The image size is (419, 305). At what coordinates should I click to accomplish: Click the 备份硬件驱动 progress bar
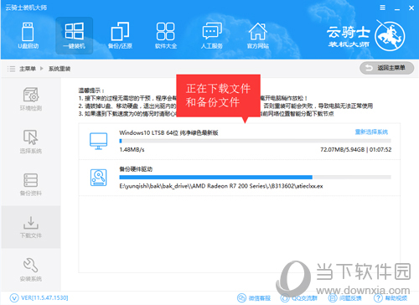pyautogui.click(x=255, y=177)
